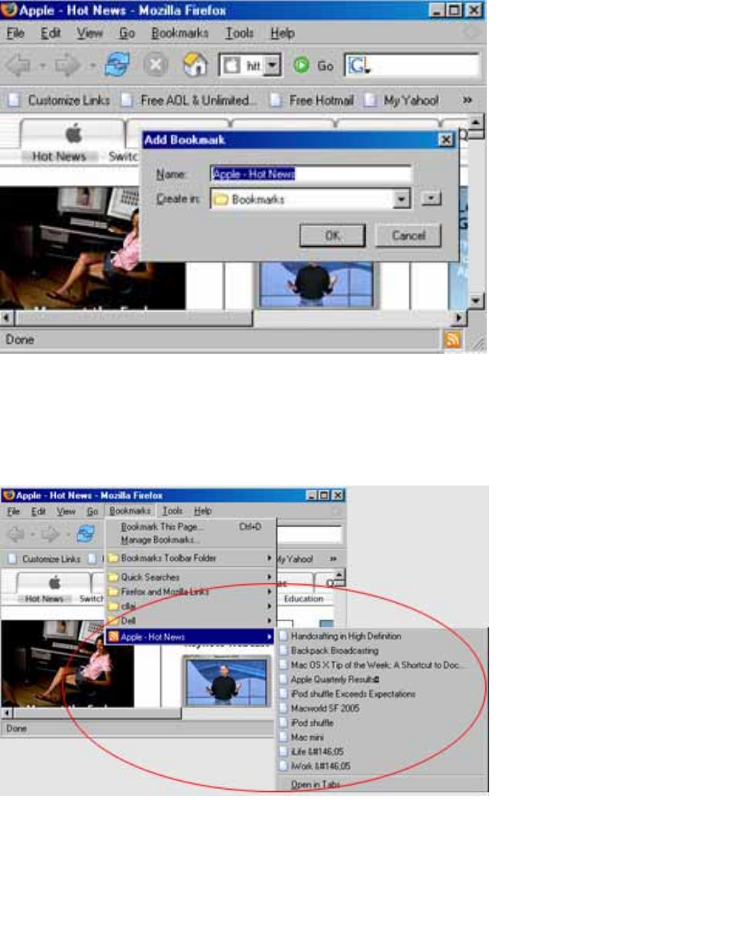
Task: Click Forward arrow in window with open Bookmarks menu
Action: point(50,534)
